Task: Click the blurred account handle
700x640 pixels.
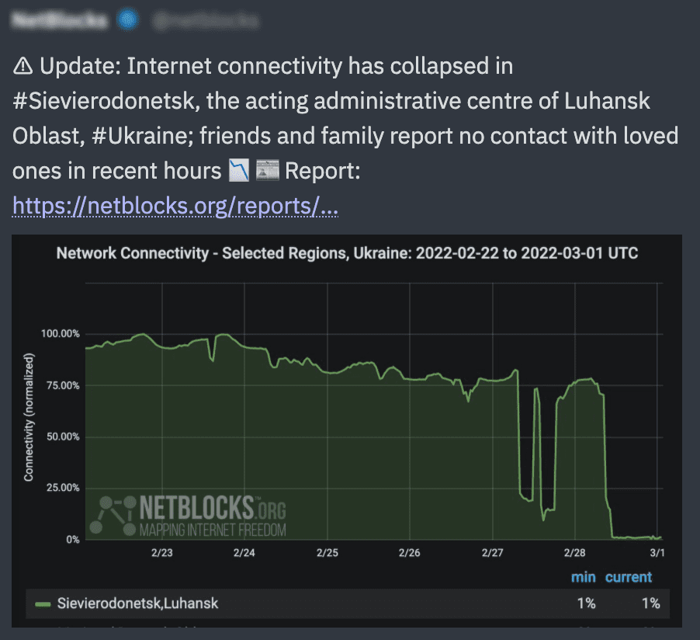Action: (206, 20)
